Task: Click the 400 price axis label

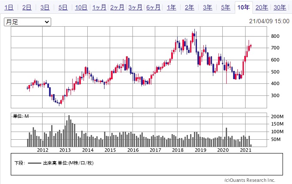Action: pyautogui.click(x=275, y=83)
